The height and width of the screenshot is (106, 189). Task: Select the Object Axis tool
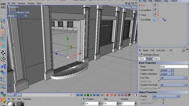point(3,27)
